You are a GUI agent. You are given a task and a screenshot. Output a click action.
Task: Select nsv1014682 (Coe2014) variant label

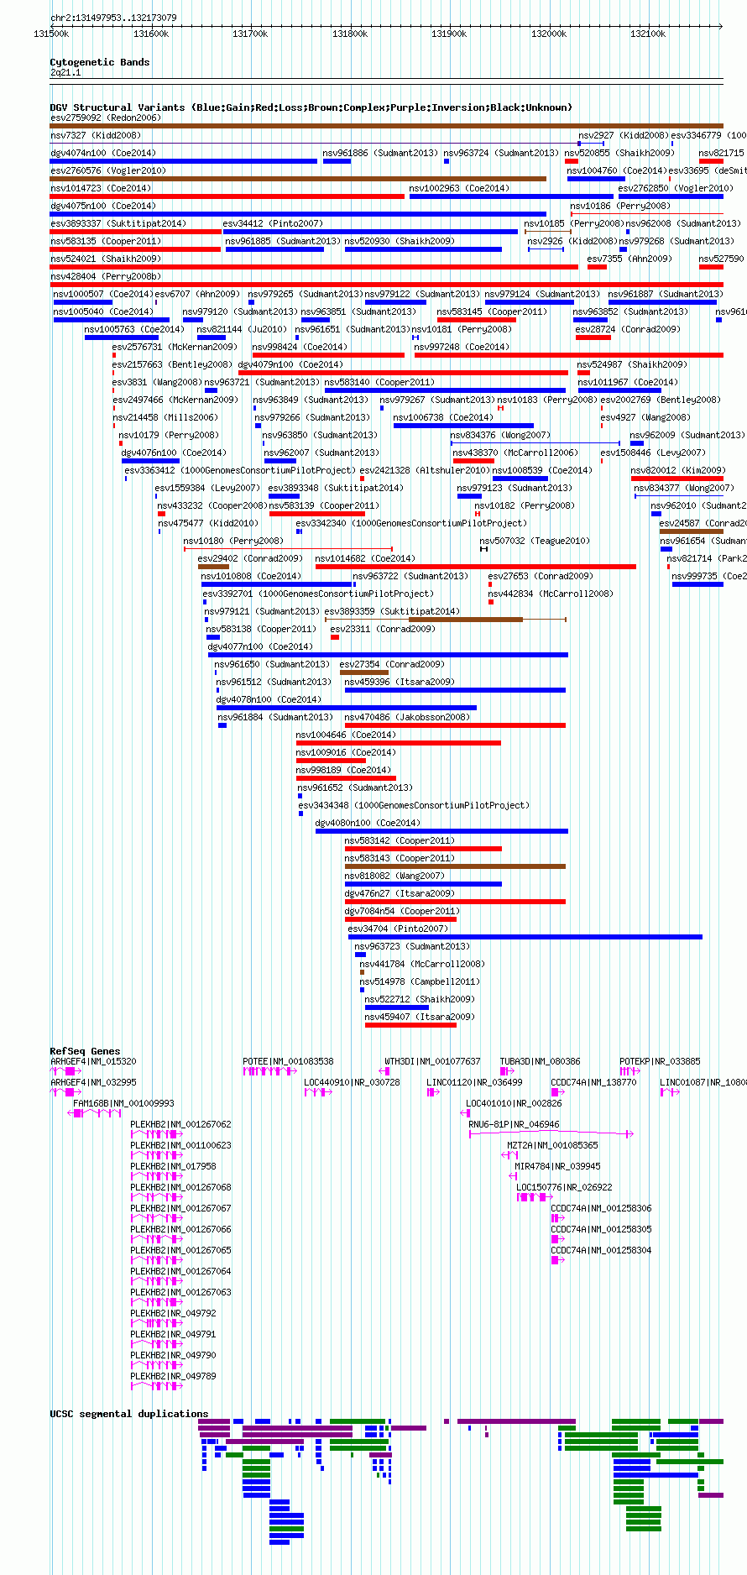[365, 558]
